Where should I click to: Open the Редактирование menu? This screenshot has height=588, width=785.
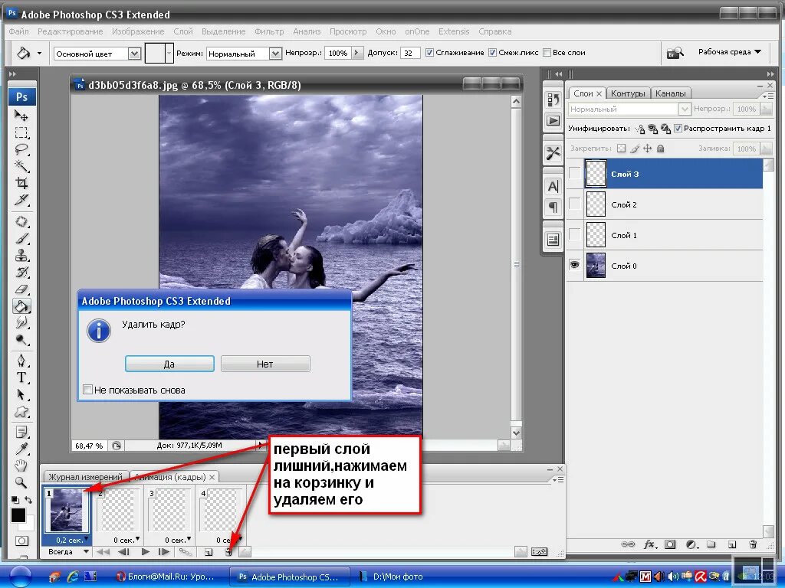(x=70, y=31)
